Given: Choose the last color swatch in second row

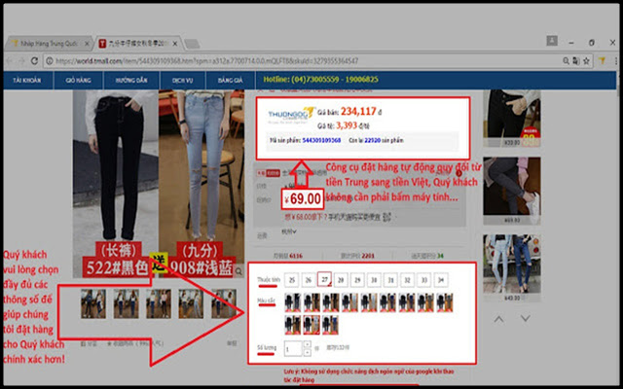Looking at the screenshot, I should tap(331, 325).
